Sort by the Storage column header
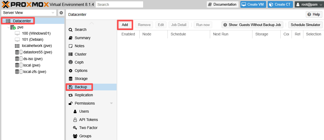The image size is (324, 140). tap(266, 34)
